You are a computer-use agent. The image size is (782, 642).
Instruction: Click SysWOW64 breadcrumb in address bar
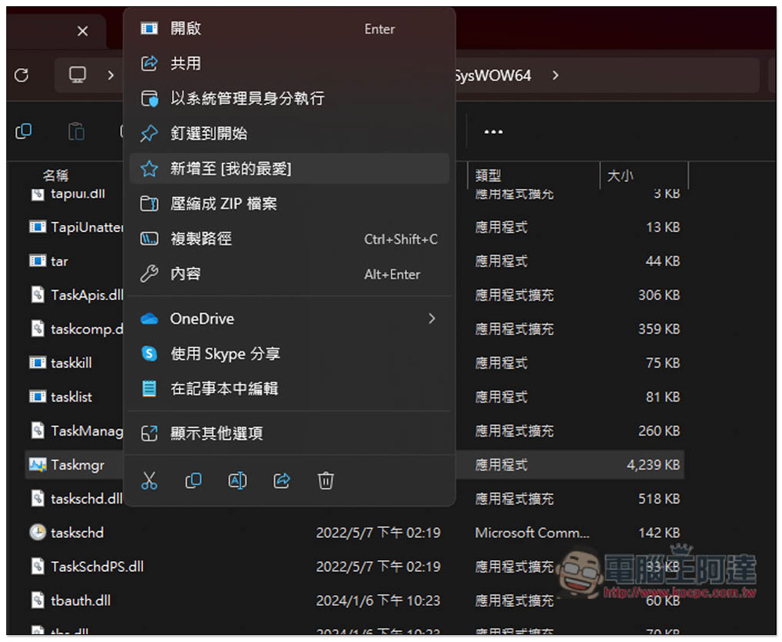pos(493,75)
